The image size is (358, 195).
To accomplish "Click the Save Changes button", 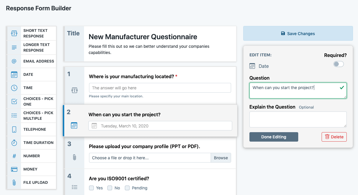I will 298,33.
